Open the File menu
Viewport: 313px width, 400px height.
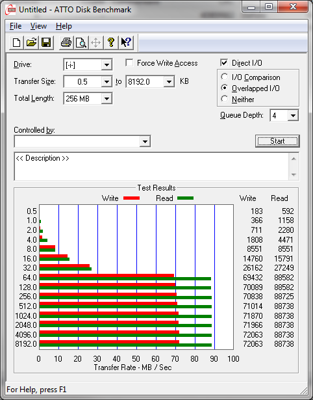[x=16, y=26]
